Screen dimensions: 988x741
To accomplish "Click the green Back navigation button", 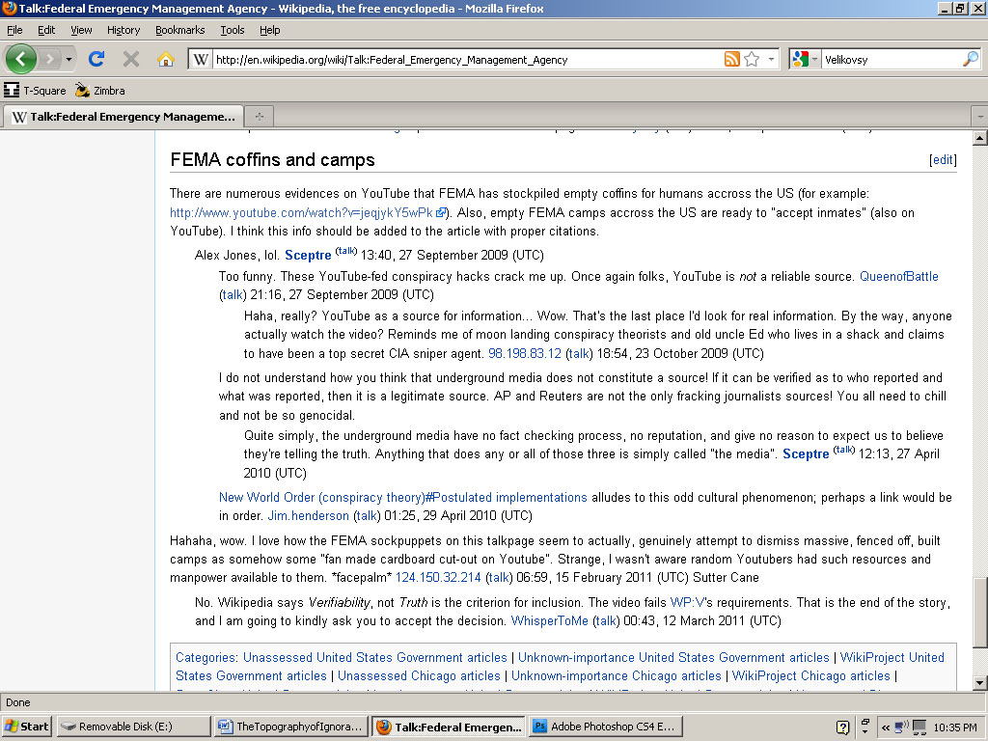I will point(21,59).
